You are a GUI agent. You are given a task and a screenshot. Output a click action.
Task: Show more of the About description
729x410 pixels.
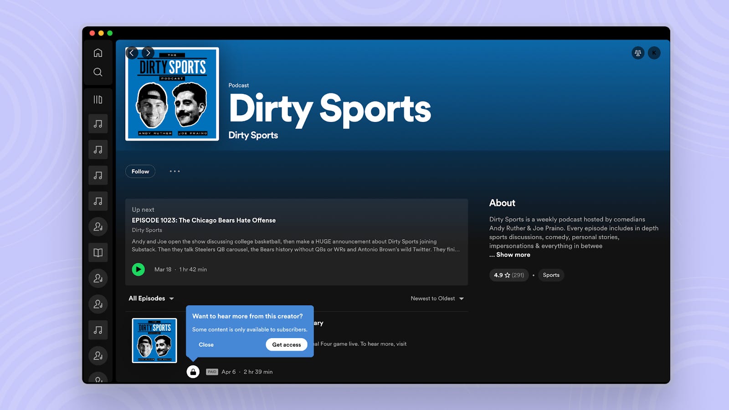(513, 255)
